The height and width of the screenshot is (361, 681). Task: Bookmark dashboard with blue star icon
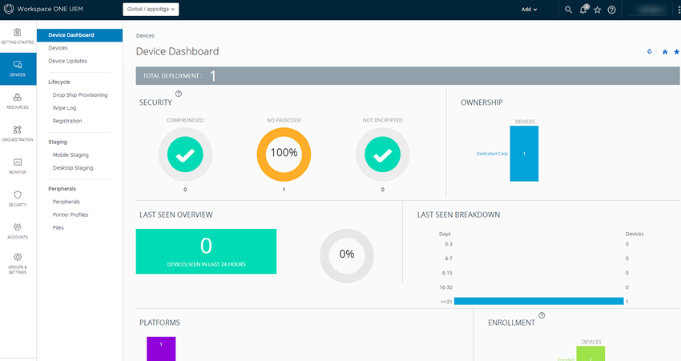[676, 52]
